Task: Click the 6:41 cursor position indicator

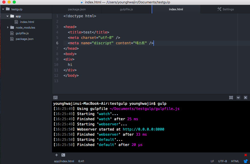Action: pyautogui.click(x=81, y=161)
